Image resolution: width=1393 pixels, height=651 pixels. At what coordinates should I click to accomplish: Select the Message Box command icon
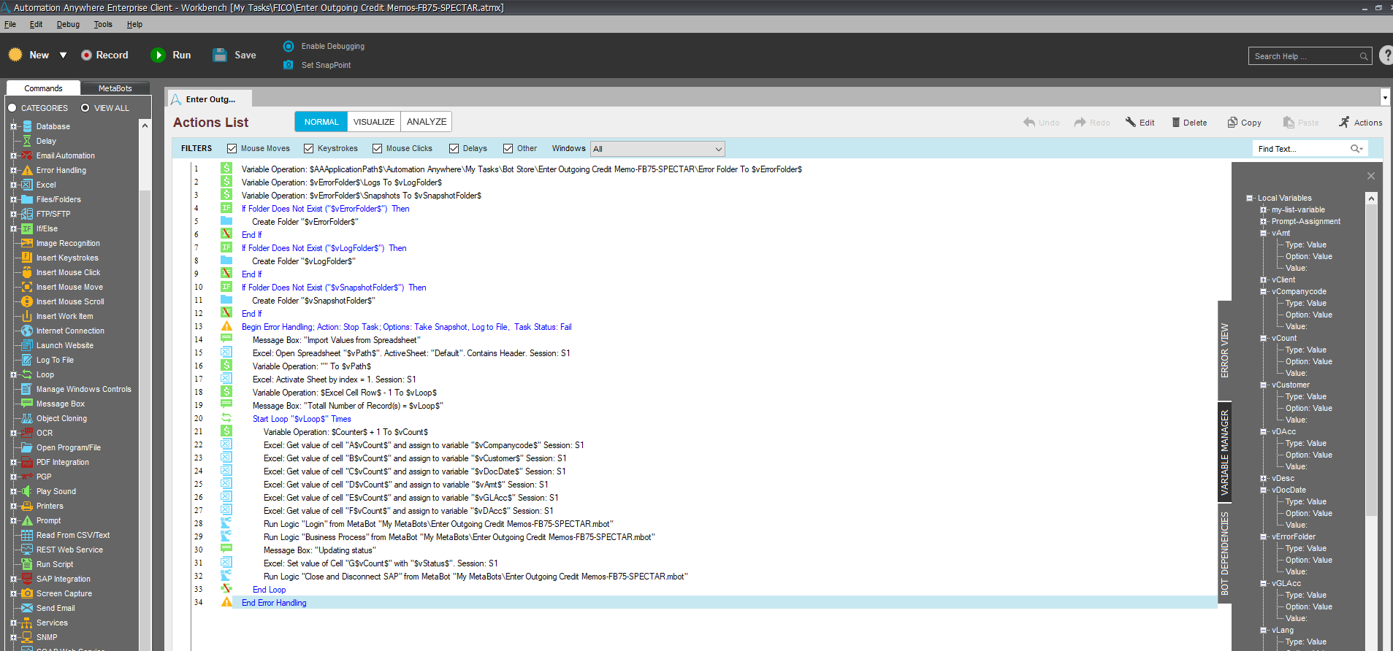(x=27, y=404)
